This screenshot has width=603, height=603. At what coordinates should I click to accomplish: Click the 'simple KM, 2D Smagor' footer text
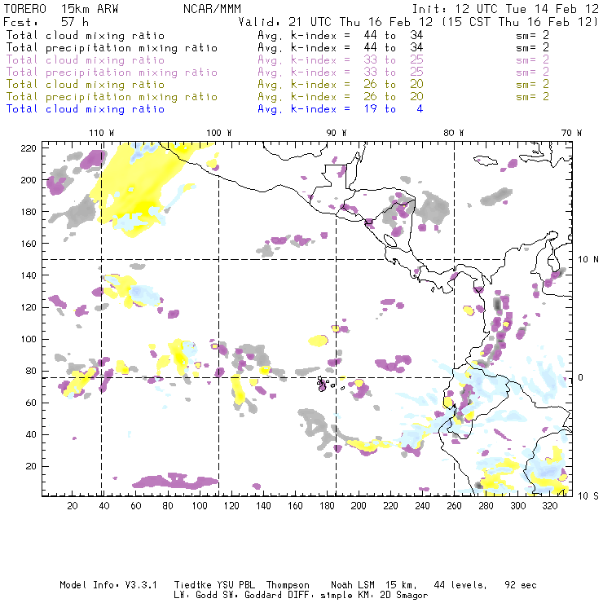(x=374, y=596)
